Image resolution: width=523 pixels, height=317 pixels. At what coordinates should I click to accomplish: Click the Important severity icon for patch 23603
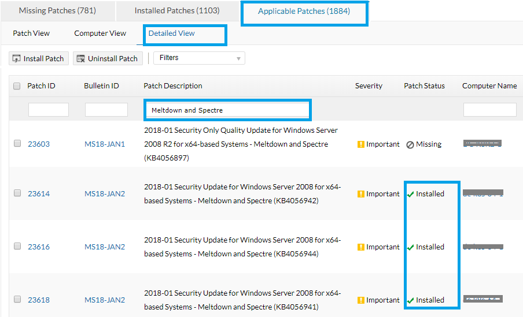pos(360,144)
